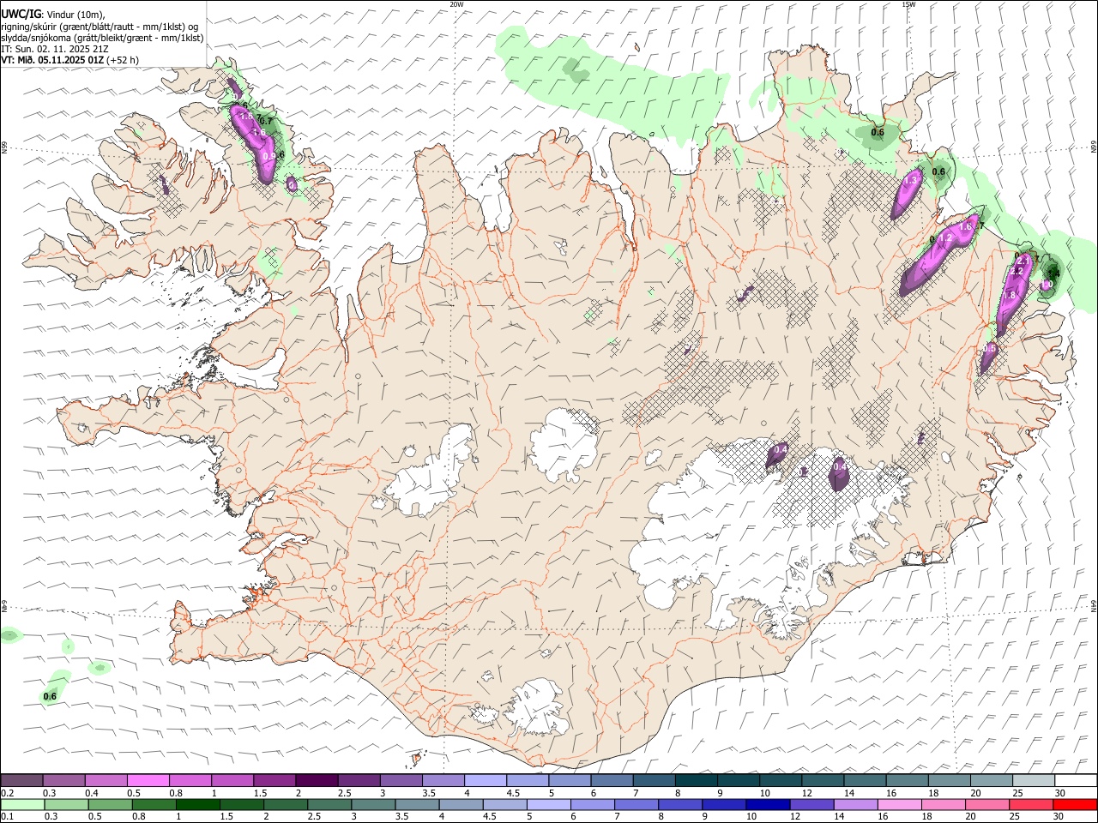Pick the snow-scale swatch between 3.5 and 4

[x=443, y=780]
